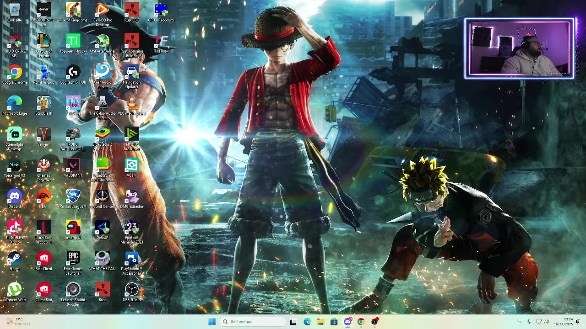The height and width of the screenshot is (329, 586).
Task: Open MSI Afterburner desktop shortcut
Action: coord(103,43)
